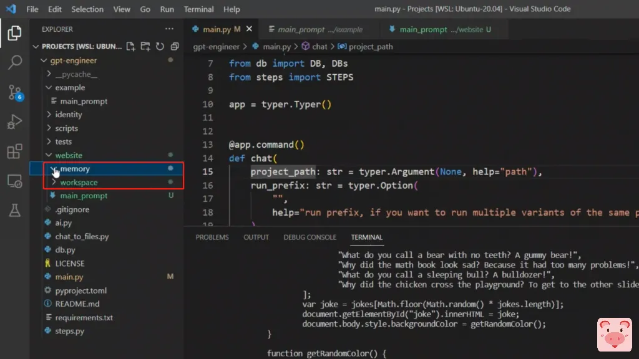
Task: Expand the identity folder
Action: click(x=49, y=115)
